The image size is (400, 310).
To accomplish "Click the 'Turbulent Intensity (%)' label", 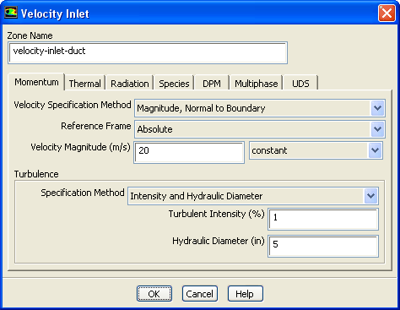I will pos(217,214).
